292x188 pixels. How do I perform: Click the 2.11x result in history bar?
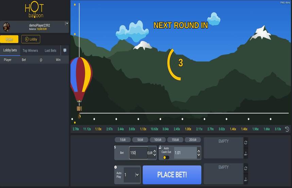199,129
